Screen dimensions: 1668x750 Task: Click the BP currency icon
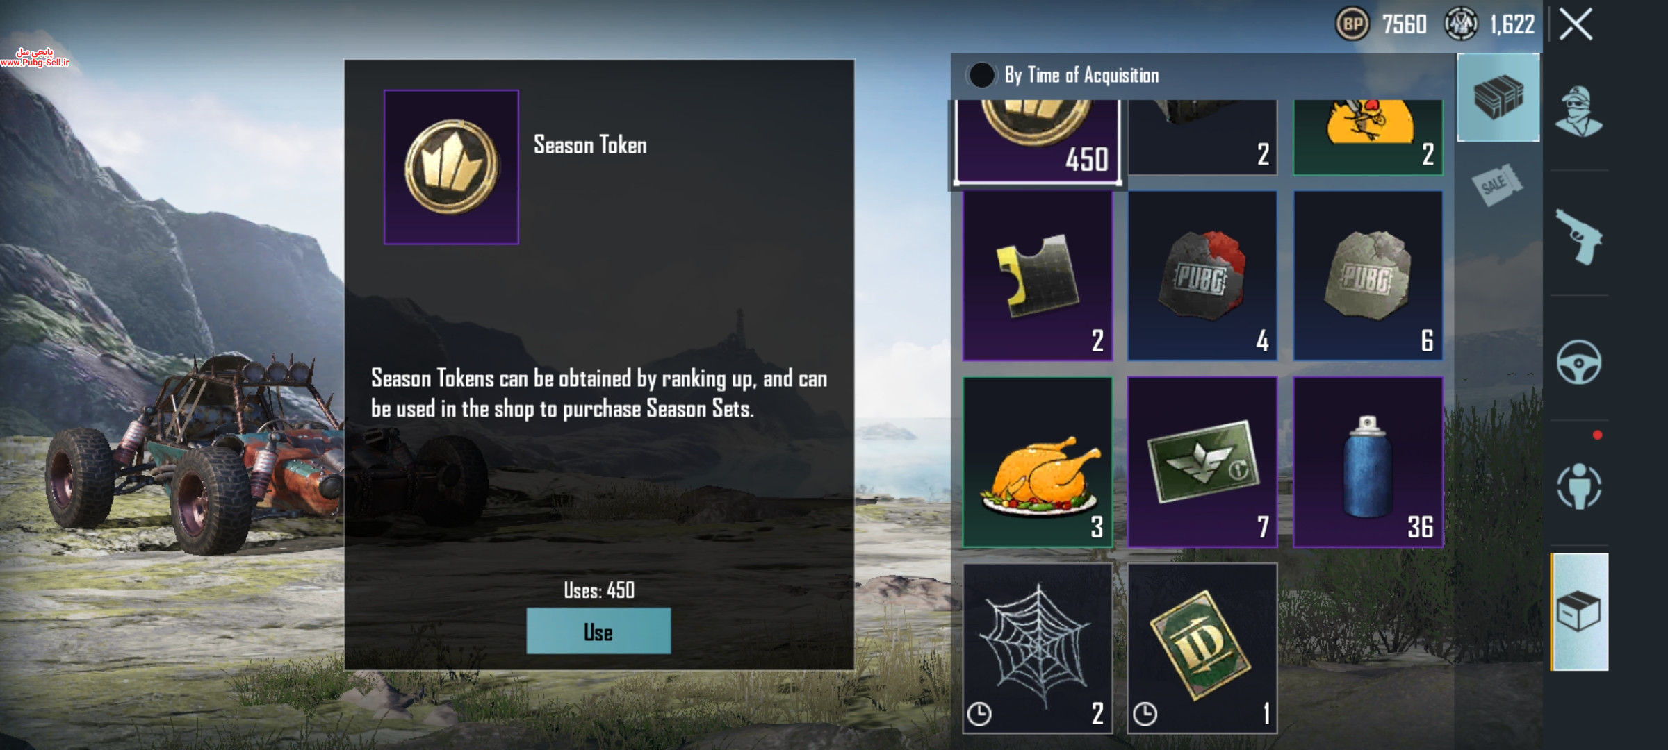(1352, 24)
